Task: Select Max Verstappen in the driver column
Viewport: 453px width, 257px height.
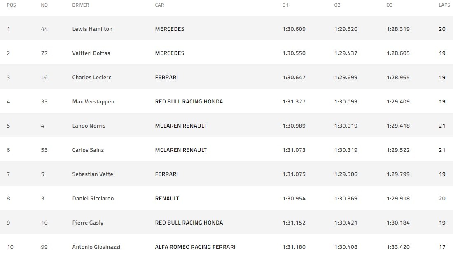Action: point(93,102)
